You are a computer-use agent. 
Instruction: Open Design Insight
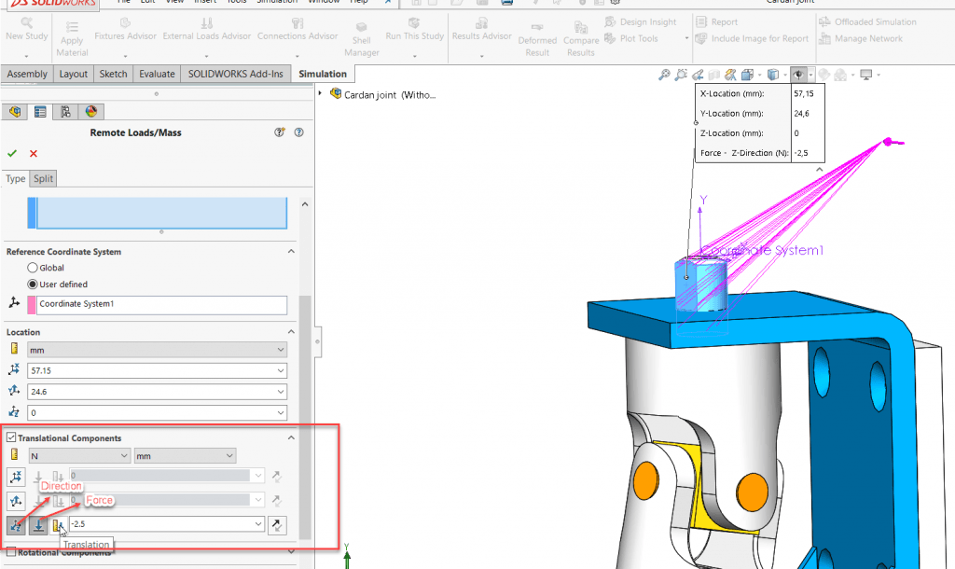click(x=641, y=22)
